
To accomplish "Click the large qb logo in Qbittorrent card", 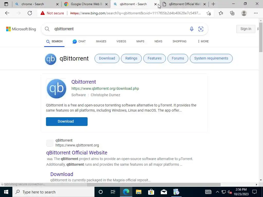I will 56,88.
